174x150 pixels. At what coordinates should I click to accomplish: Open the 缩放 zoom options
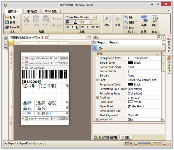pyautogui.click(x=130, y=22)
